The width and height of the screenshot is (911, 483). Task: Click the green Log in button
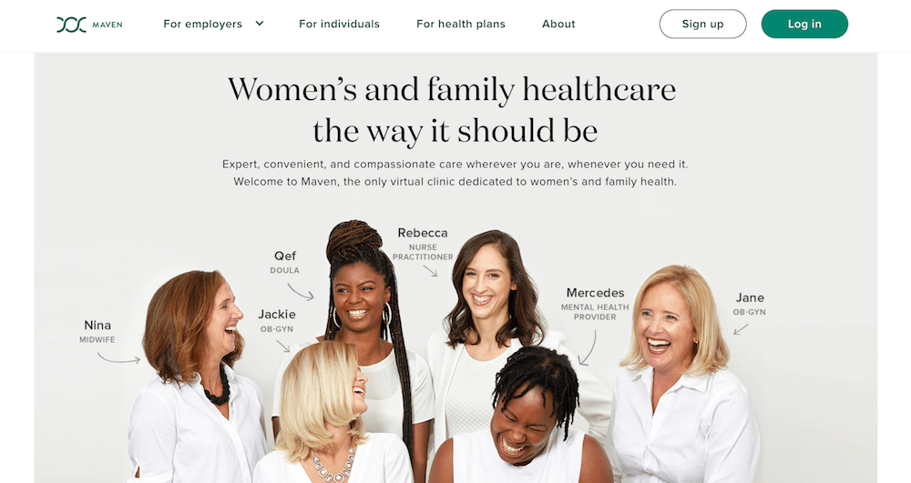pyautogui.click(x=804, y=24)
